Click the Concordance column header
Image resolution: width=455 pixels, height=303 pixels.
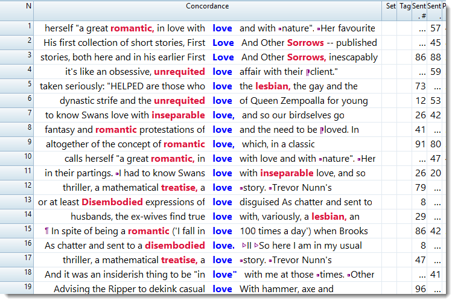tap(207, 10)
